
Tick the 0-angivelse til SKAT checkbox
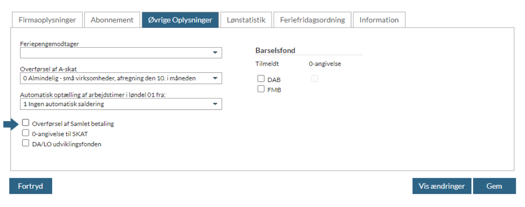pos(26,133)
